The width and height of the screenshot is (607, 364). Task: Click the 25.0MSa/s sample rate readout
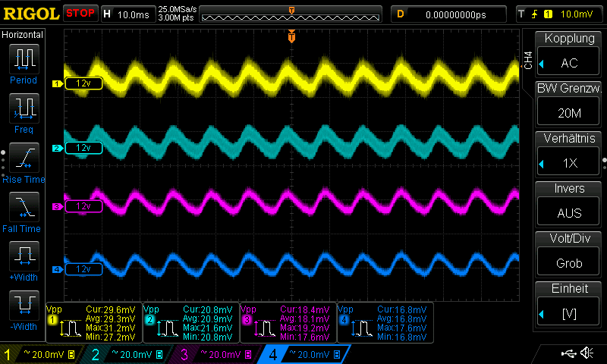pos(178,9)
